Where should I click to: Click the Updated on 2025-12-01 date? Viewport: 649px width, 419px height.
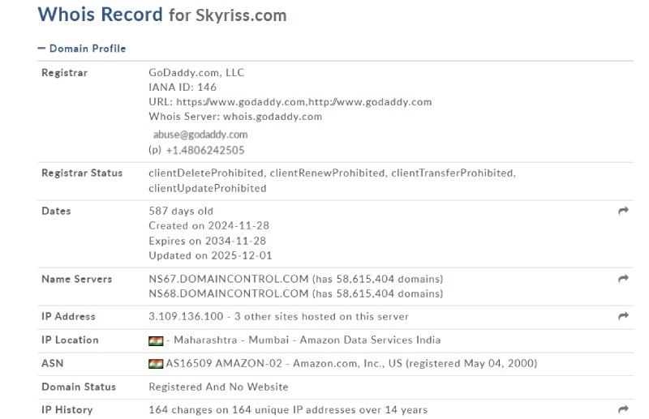click(210, 256)
